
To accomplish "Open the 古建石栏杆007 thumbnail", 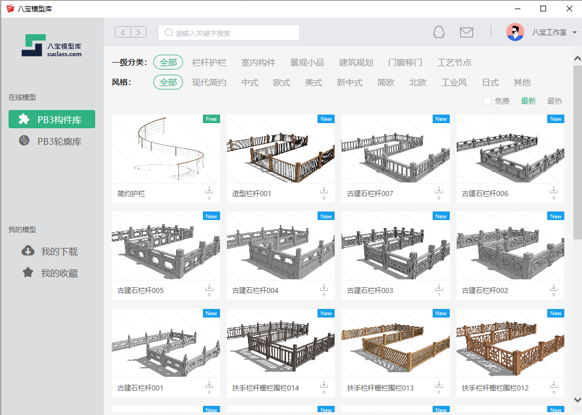I will pyautogui.click(x=395, y=149).
